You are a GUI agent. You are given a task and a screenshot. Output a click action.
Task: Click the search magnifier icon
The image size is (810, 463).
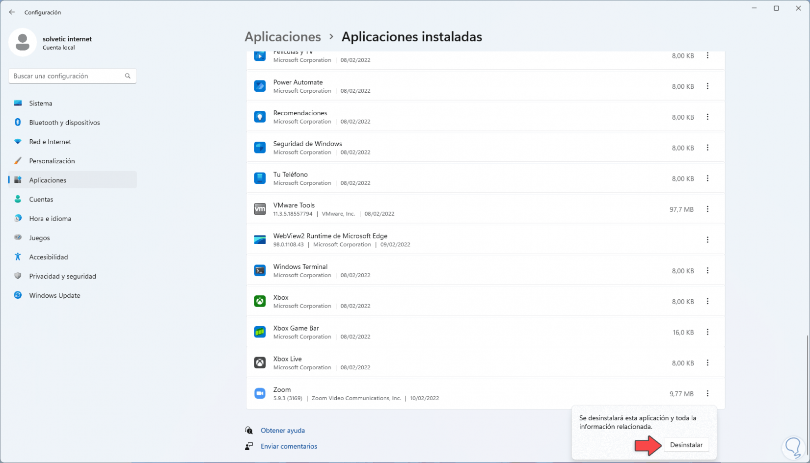pyautogui.click(x=128, y=76)
